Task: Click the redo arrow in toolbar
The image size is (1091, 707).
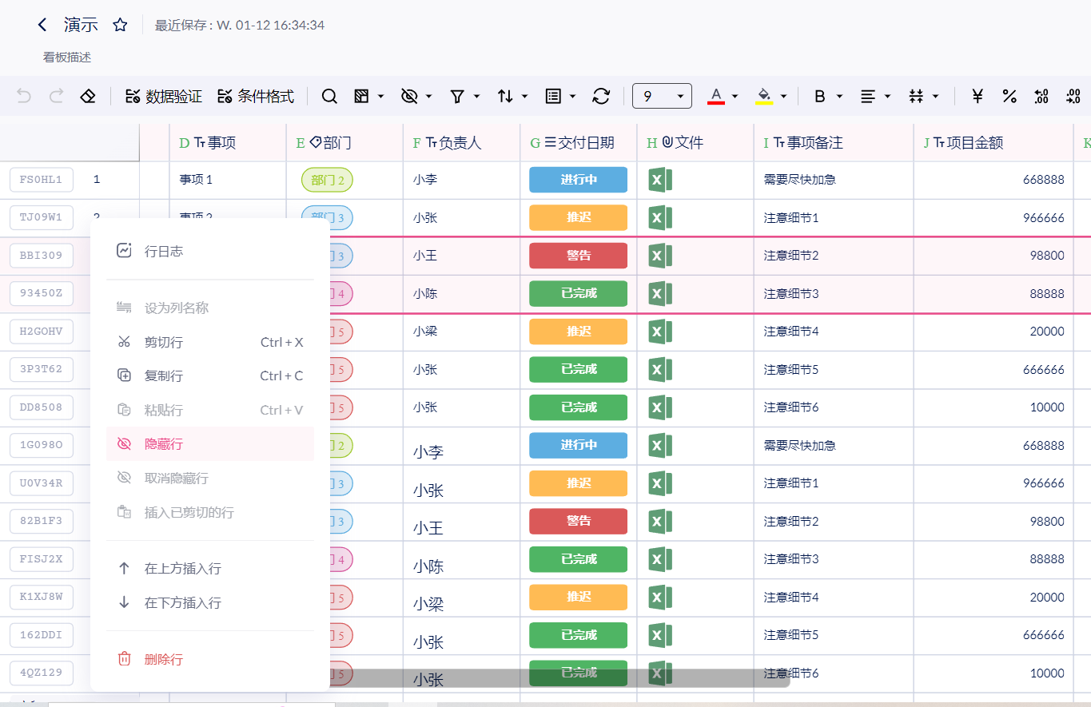Action: click(x=56, y=96)
